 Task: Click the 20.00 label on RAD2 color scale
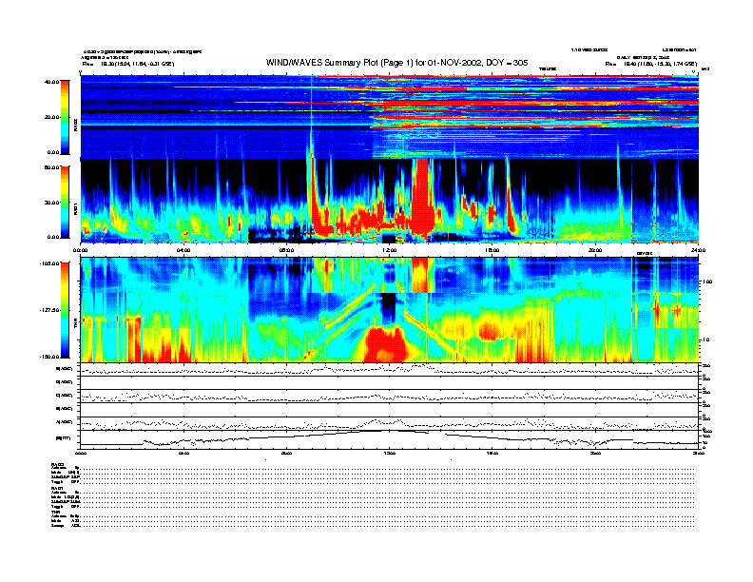pyautogui.click(x=52, y=117)
